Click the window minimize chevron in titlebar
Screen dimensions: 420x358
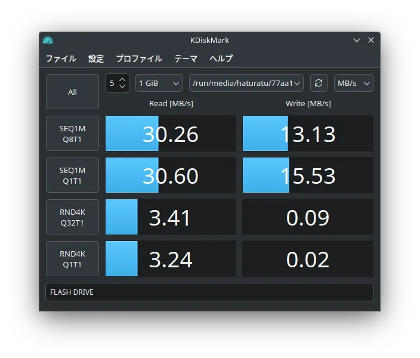pos(357,40)
